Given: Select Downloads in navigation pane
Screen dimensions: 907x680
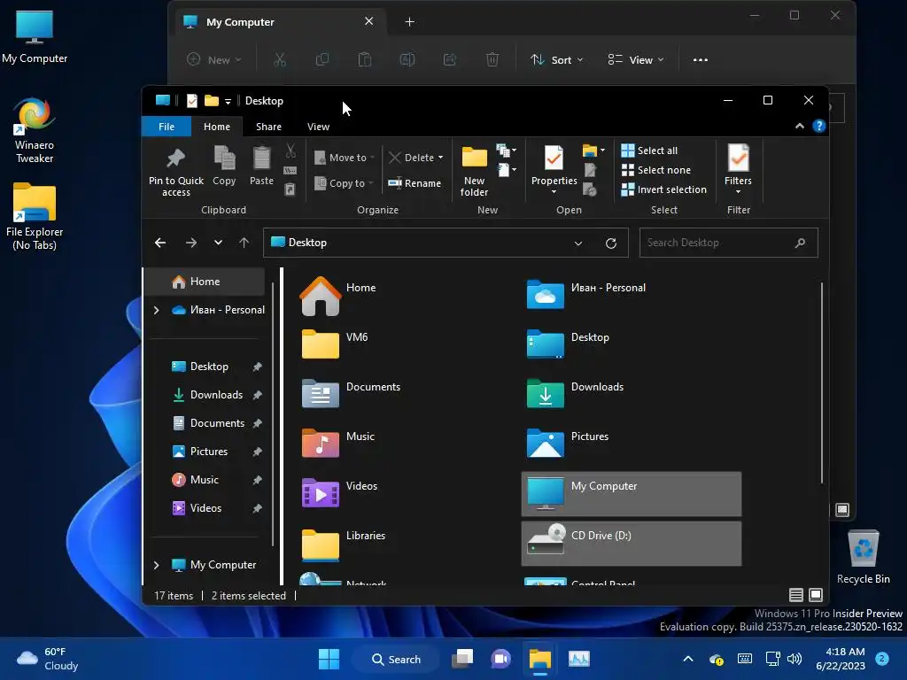Looking at the screenshot, I should pos(216,395).
